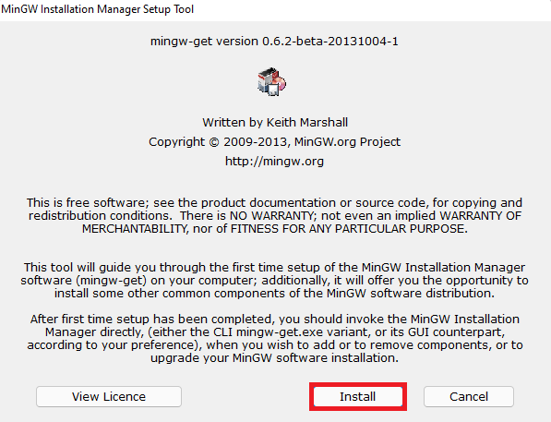
Task: Click the line starting according to your preference
Action: tap(275, 345)
